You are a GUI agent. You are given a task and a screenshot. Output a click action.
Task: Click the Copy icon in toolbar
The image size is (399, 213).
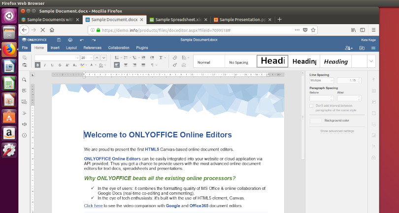pyautogui.click(x=25, y=58)
